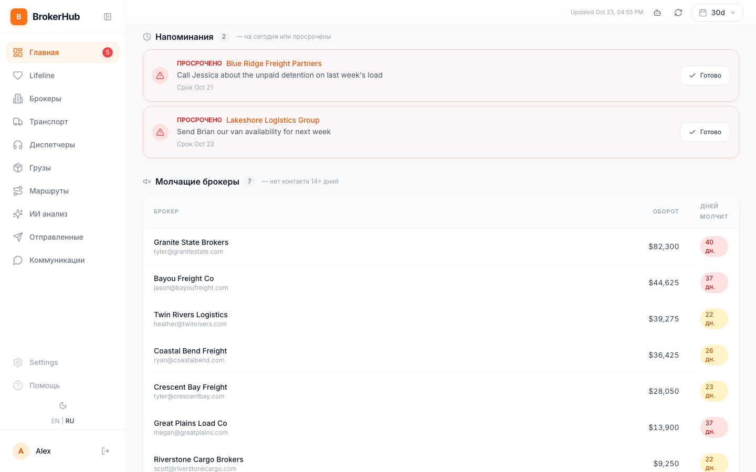Click the Помощь help icon item
The height and width of the screenshot is (472, 756).
click(63, 385)
